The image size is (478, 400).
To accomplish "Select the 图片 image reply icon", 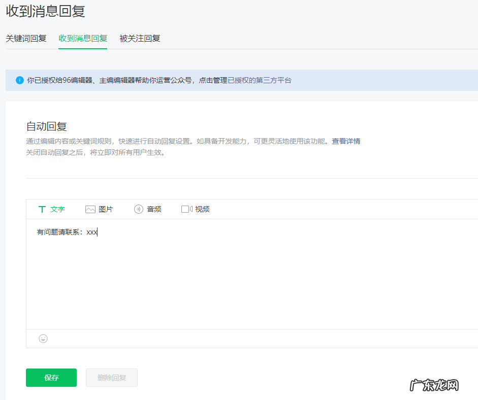I will [90, 209].
